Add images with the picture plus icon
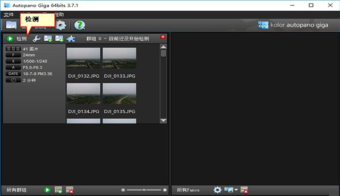 click(x=59, y=39)
